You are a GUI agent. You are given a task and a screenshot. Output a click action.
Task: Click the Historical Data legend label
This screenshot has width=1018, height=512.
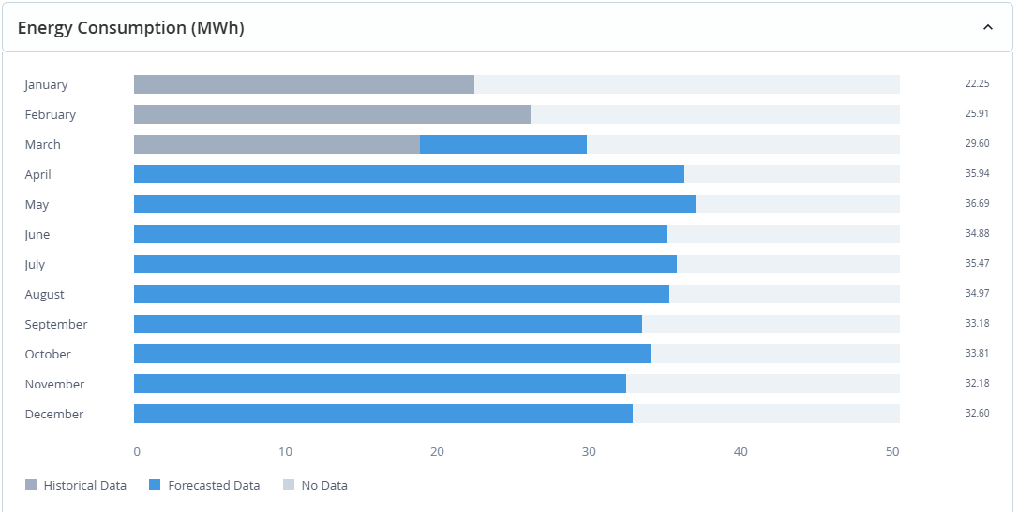pyautogui.click(x=84, y=485)
